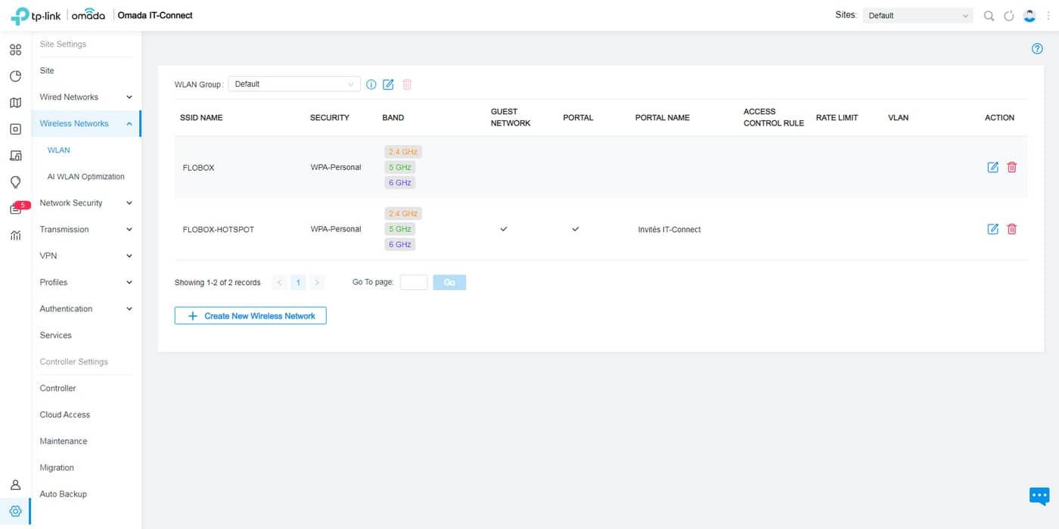Open the help question mark icon
The image size is (1059, 529).
tap(1037, 48)
